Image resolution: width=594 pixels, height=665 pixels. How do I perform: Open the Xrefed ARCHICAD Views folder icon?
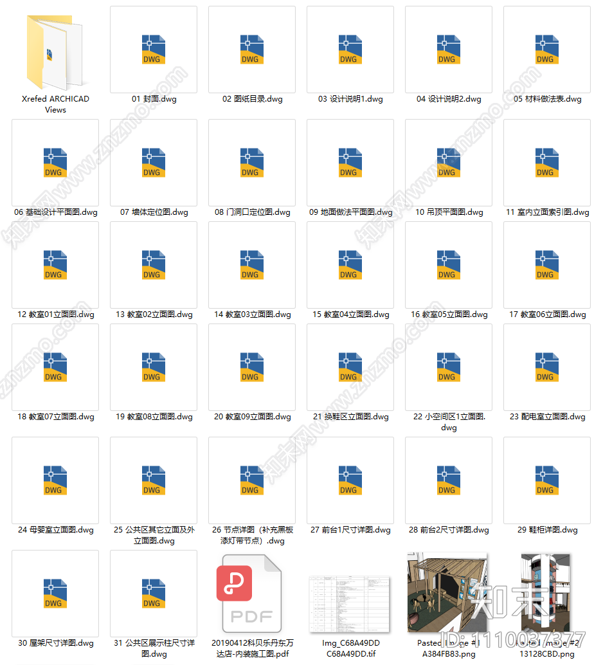(55, 52)
